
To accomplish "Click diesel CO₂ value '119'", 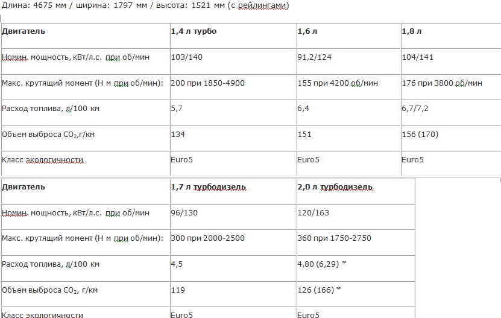I will (x=178, y=290).
